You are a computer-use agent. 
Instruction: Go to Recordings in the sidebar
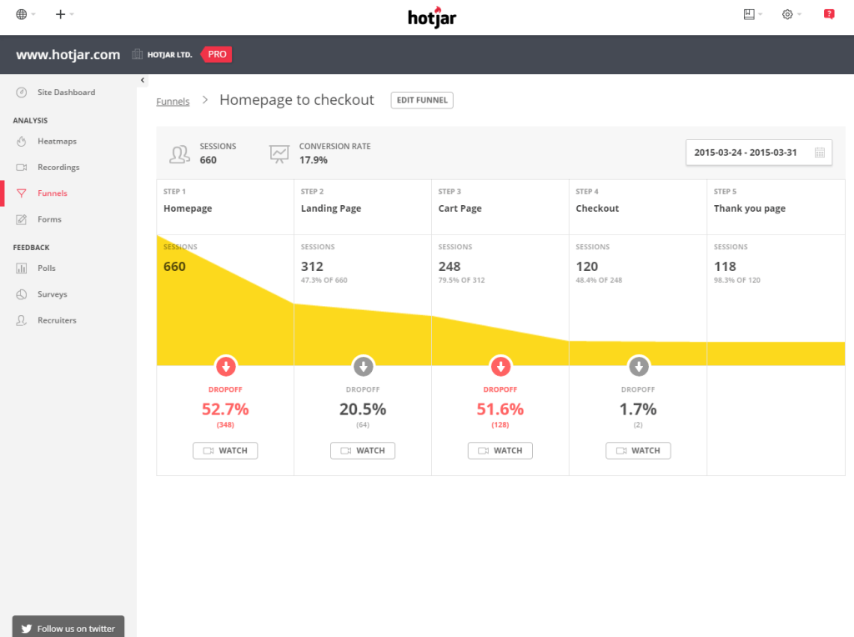tap(58, 168)
